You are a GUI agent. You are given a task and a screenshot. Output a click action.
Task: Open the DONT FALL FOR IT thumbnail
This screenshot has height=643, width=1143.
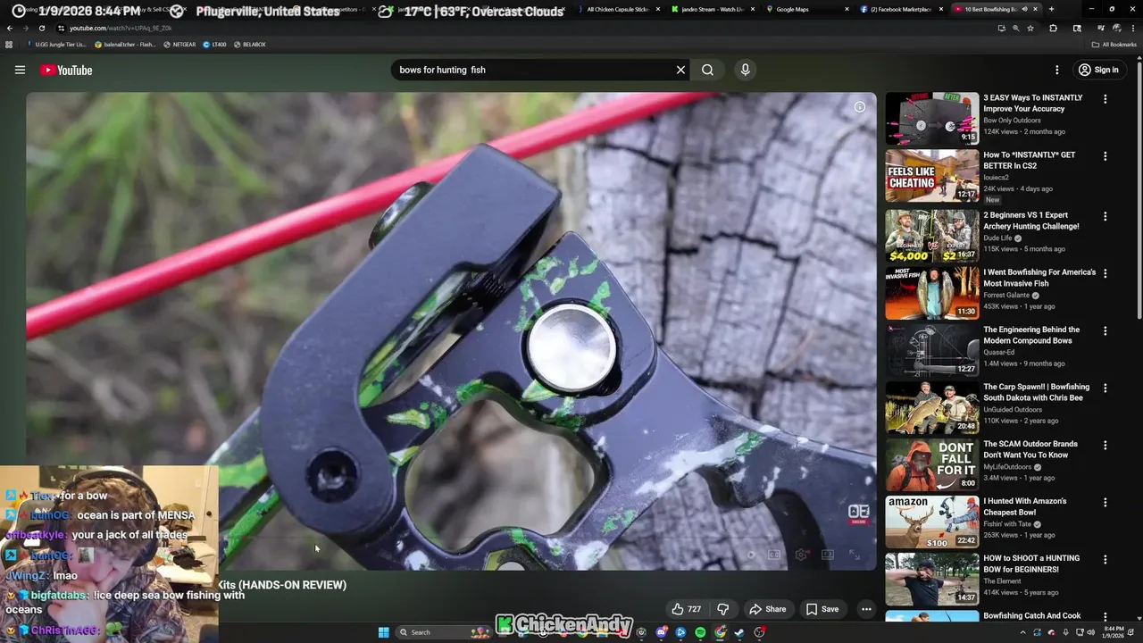click(932, 465)
